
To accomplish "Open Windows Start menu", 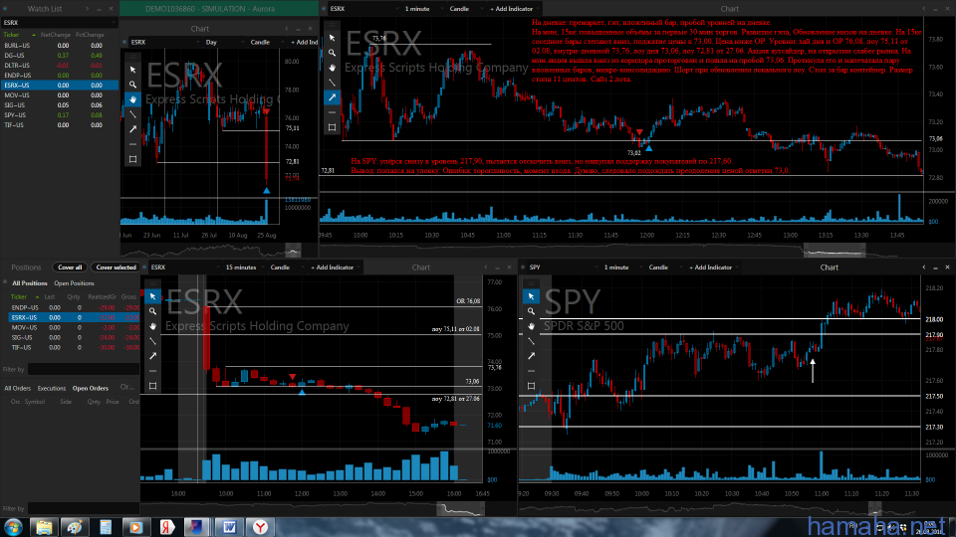I will coord(13,527).
